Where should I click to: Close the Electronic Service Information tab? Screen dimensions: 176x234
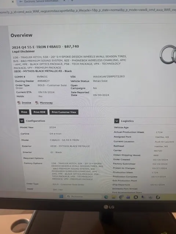point(64,1)
